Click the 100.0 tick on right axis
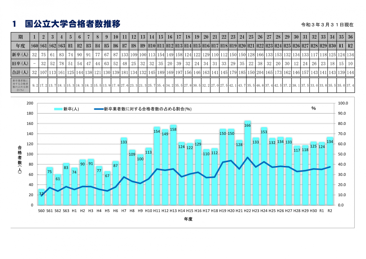The image size is (366, 259). [343, 103]
